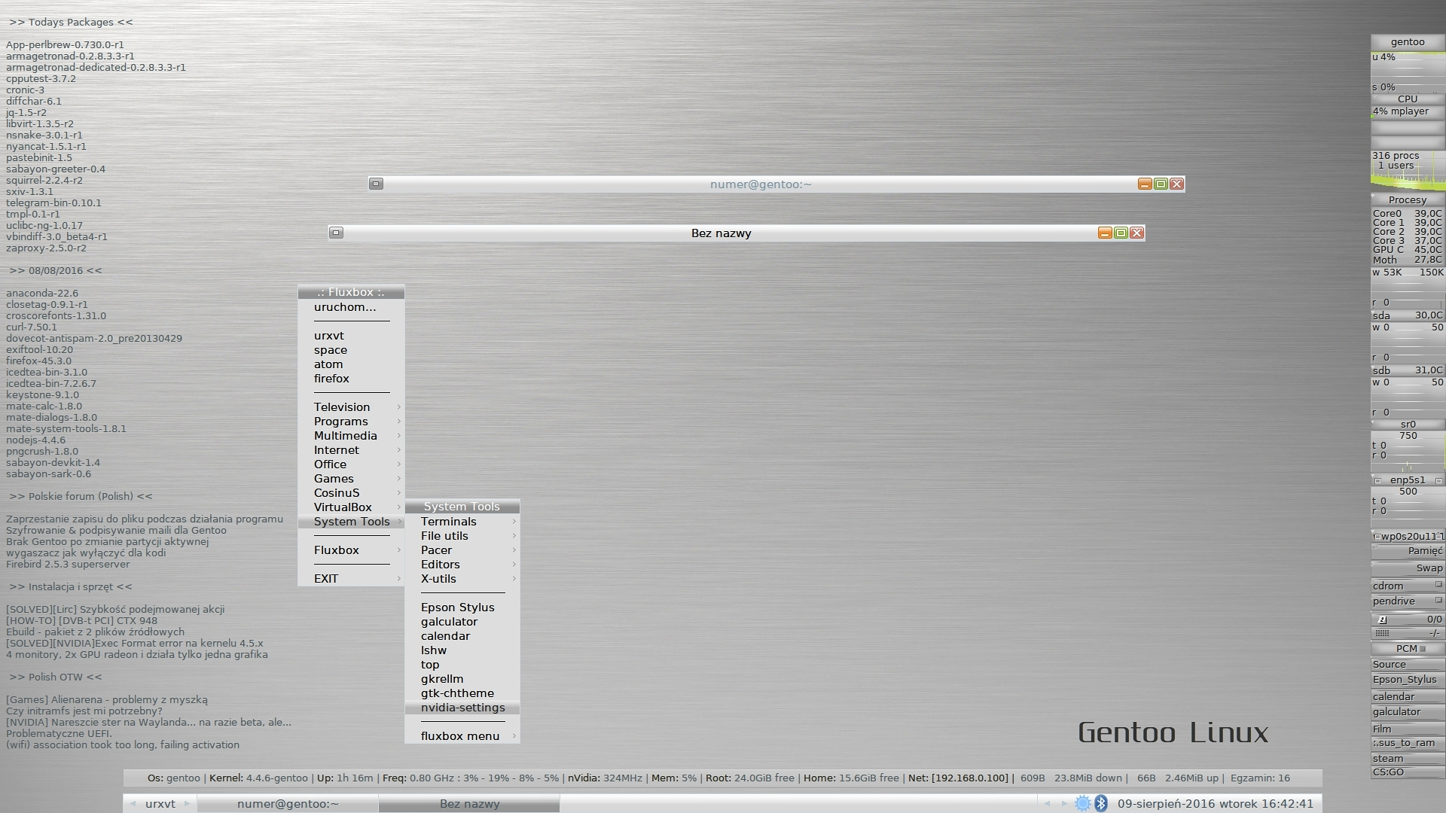Expand Terminals submenu in System Tools
The image size is (1446, 813).
(462, 521)
